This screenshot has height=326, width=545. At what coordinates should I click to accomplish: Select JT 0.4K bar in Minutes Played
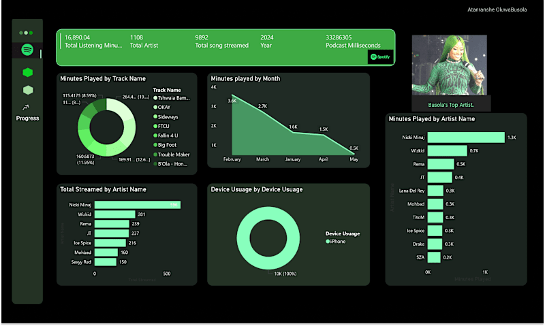tap(439, 178)
